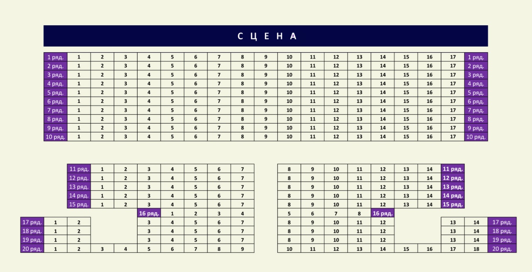The image size is (532, 272).
Task: Choose seat 14 in row 15
Action: coord(429,204)
